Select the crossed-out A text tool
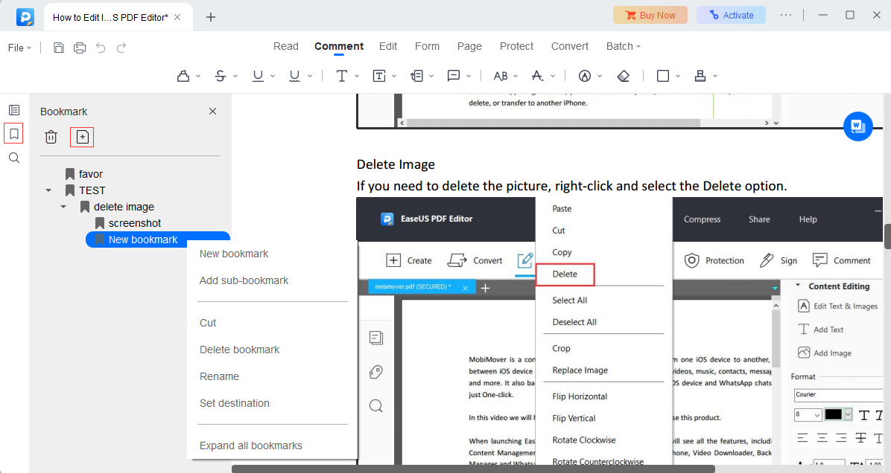The height and width of the screenshot is (473, 891). coord(538,76)
